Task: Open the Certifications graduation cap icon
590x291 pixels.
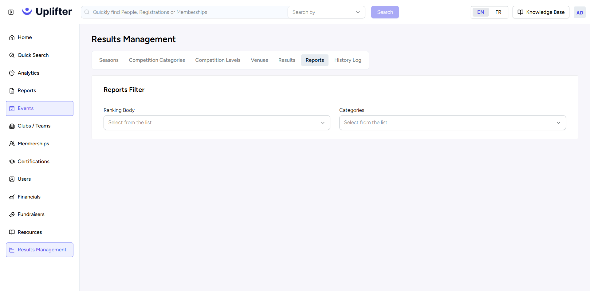Action: coord(12,162)
